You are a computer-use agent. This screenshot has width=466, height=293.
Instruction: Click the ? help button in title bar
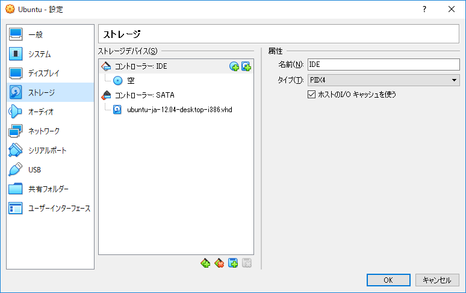pyautogui.click(x=424, y=9)
